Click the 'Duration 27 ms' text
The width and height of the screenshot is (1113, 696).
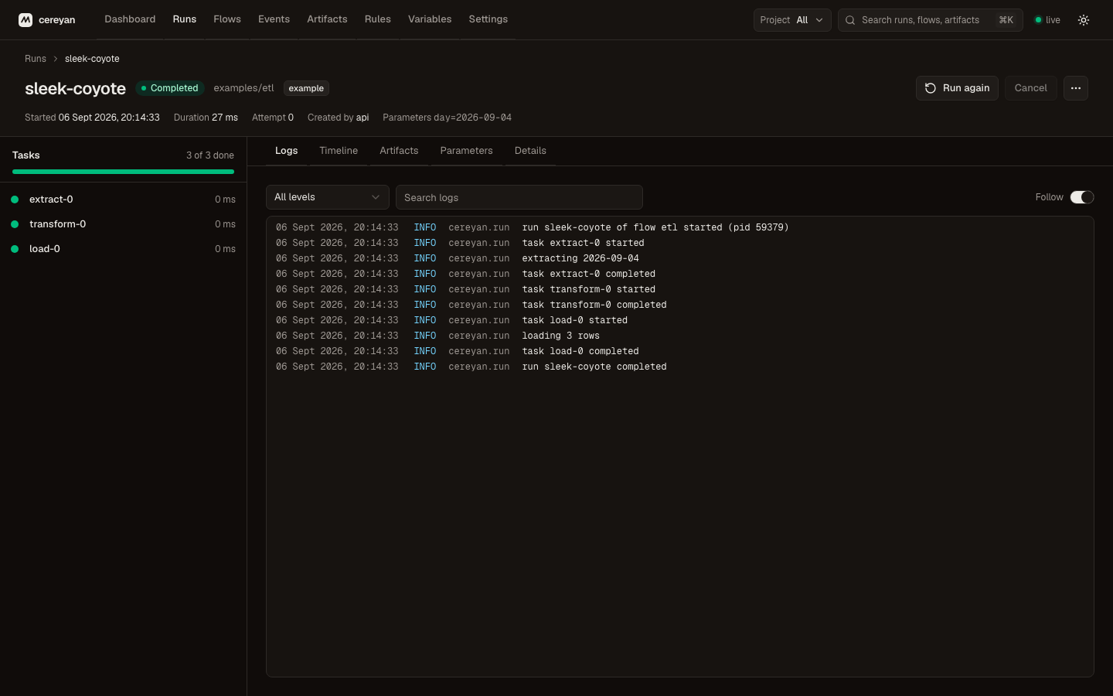click(206, 118)
